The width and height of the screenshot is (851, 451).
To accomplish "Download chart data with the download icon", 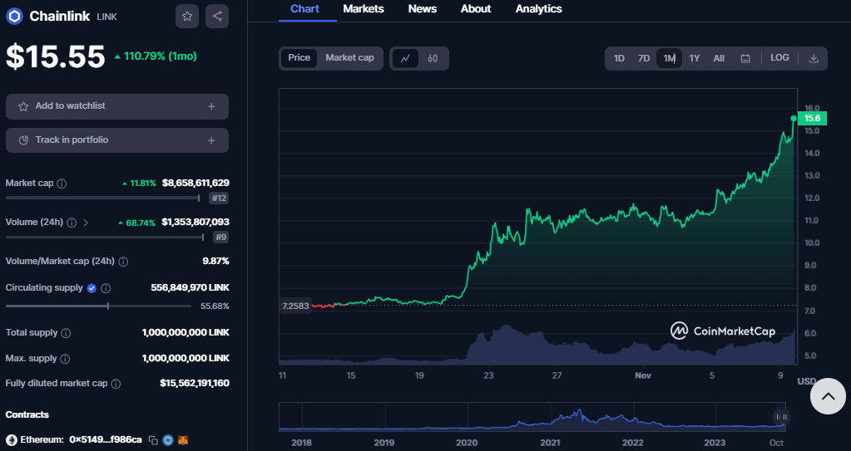I will pos(814,58).
